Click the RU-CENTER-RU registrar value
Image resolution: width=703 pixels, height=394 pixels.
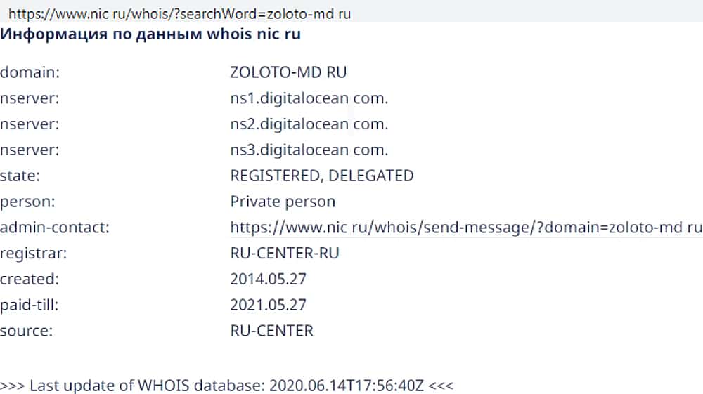pos(285,253)
